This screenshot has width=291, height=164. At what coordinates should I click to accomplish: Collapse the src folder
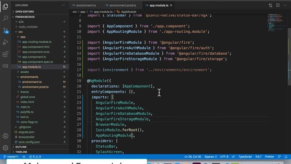pos(20,32)
